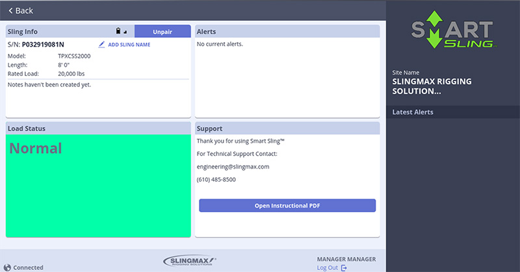Click the globe Connected status icon
Image resolution: width=520 pixels, height=272 pixels.
[7, 267]
